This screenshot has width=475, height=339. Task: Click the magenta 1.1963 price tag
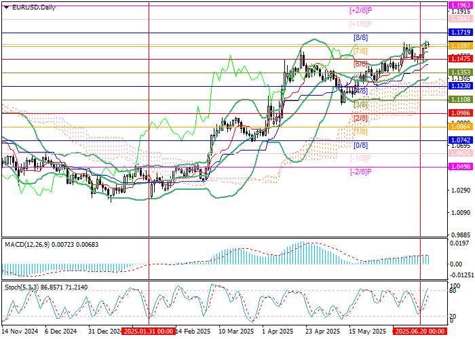tap(461, 4)
